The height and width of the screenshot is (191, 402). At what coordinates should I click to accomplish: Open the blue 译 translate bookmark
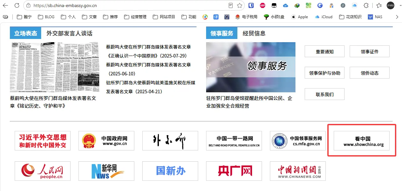(x=216, y=17)
